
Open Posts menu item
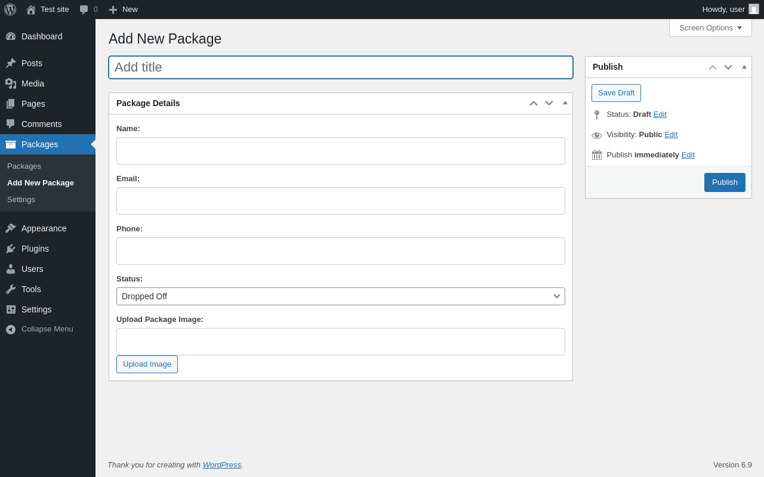pyautogui.click(x=48, y=63)
